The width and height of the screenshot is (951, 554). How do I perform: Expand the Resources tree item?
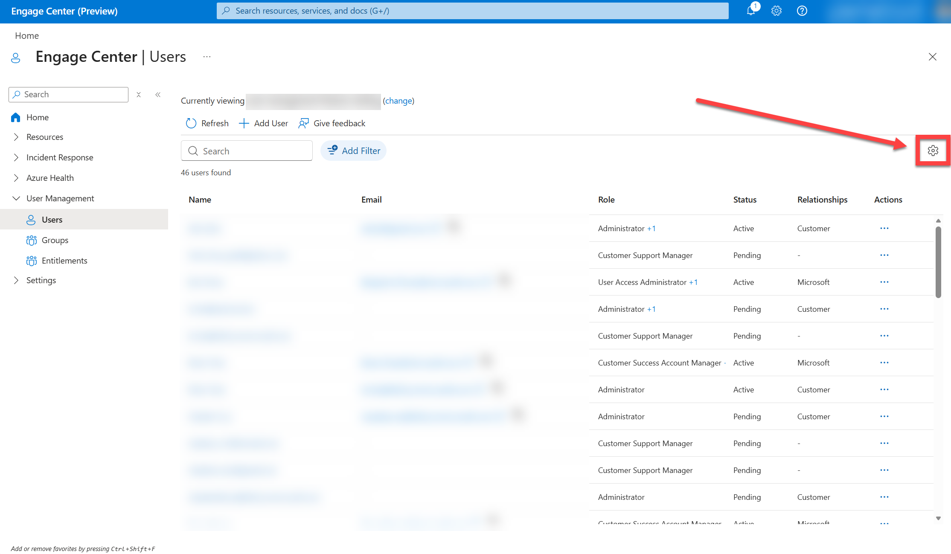click(16, 137)
